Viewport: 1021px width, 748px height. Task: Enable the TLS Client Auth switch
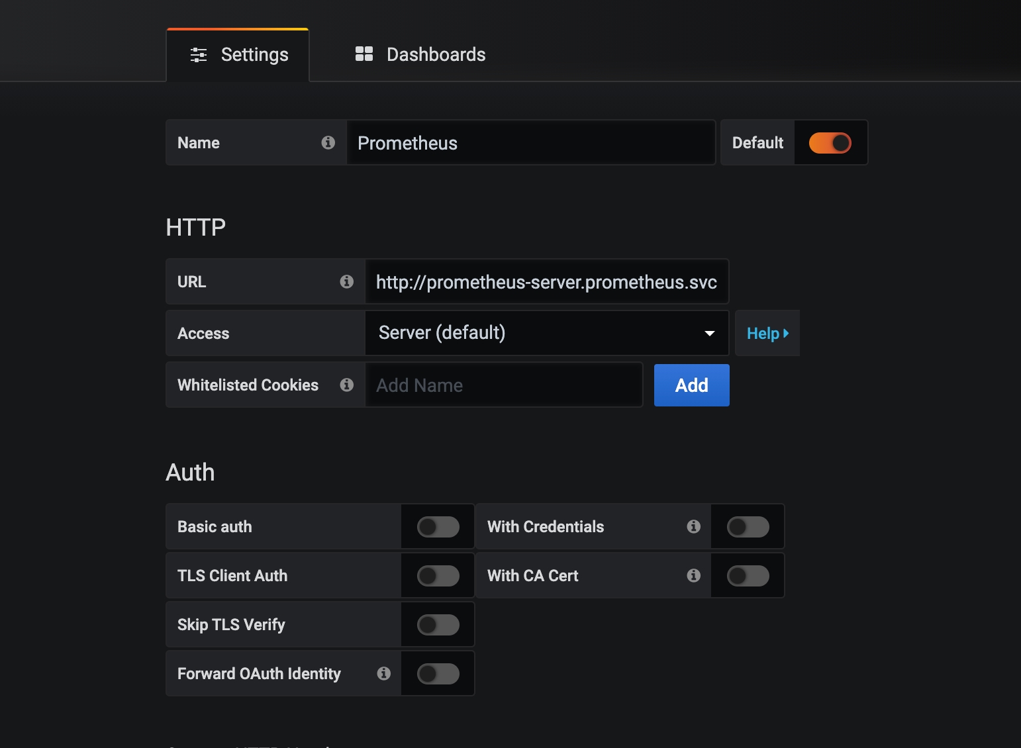click(438, 576)
